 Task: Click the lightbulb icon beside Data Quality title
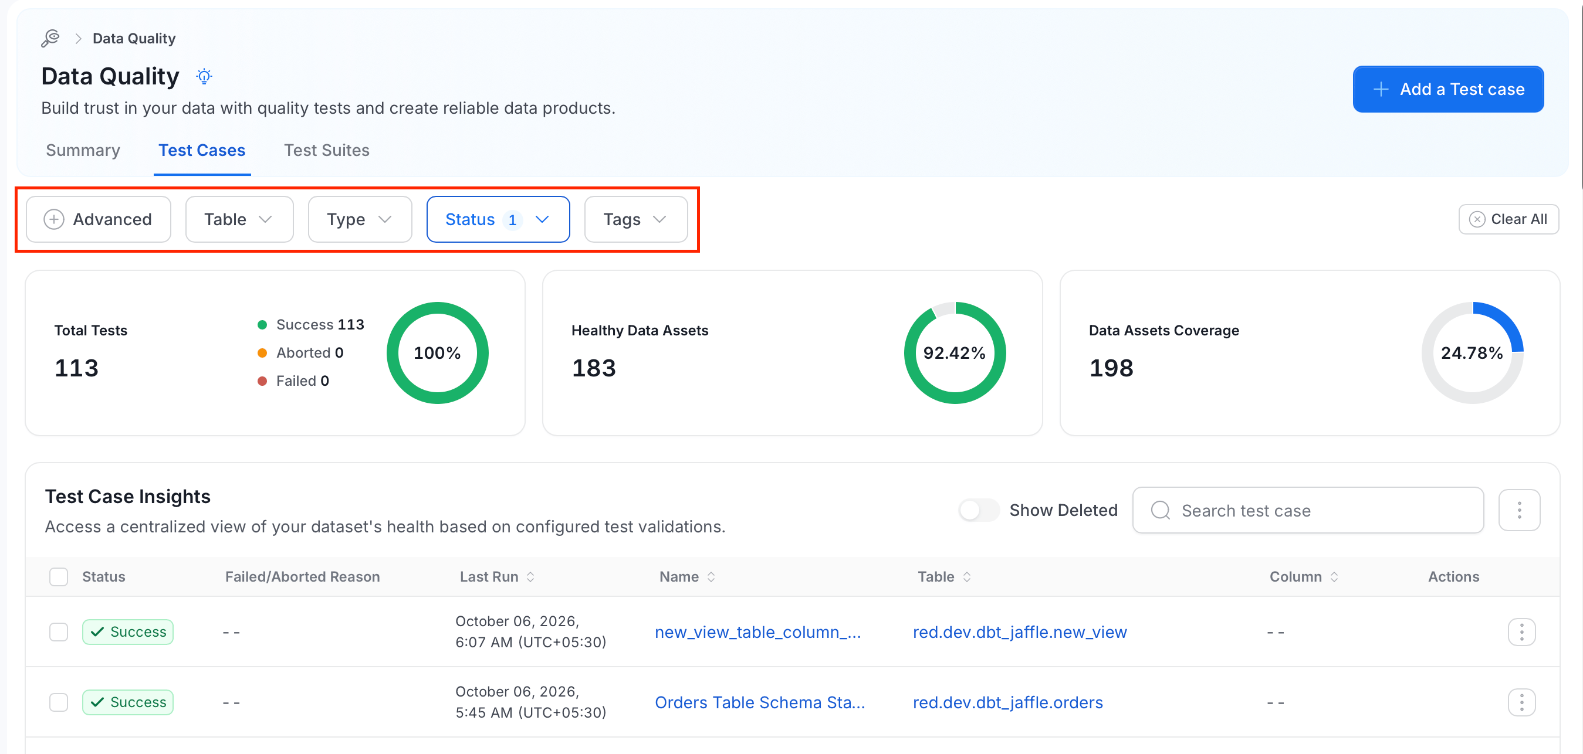(204, 76)
